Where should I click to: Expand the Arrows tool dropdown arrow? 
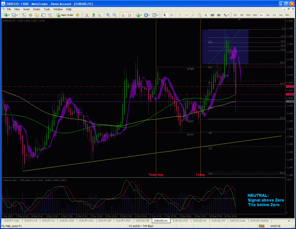228,15
